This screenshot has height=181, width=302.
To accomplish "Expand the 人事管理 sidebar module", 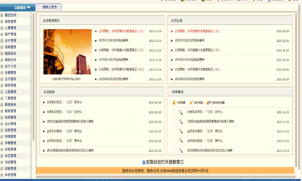I will pos(10,28).
